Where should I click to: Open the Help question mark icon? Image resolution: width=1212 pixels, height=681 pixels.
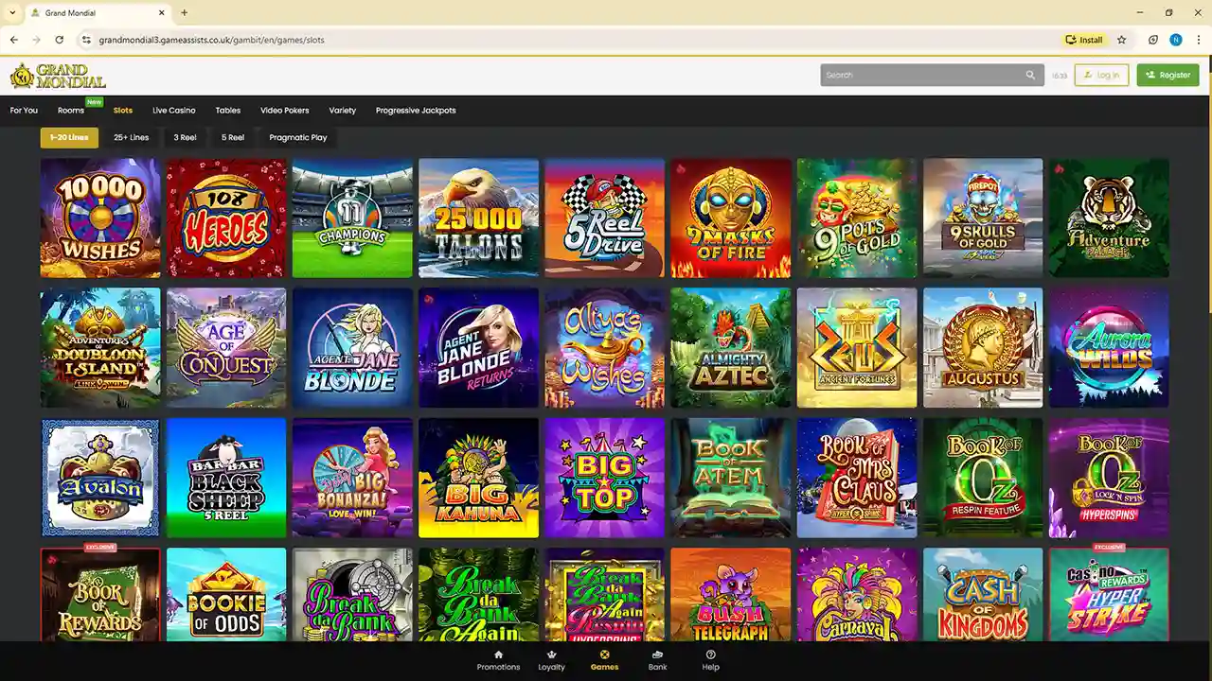710,655
